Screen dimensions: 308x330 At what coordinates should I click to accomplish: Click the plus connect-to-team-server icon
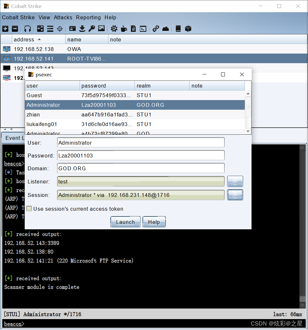tap(5, 29)
